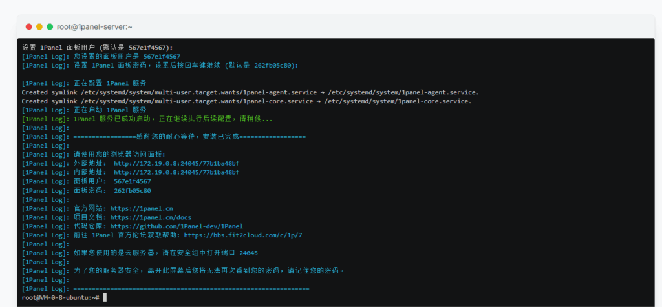Image resolution: width=662 pixels, height=307 pixels.
Task: Open the forum link bbs.fit2cloud.com/c/1p/7
Action: (x=243, y=235)
